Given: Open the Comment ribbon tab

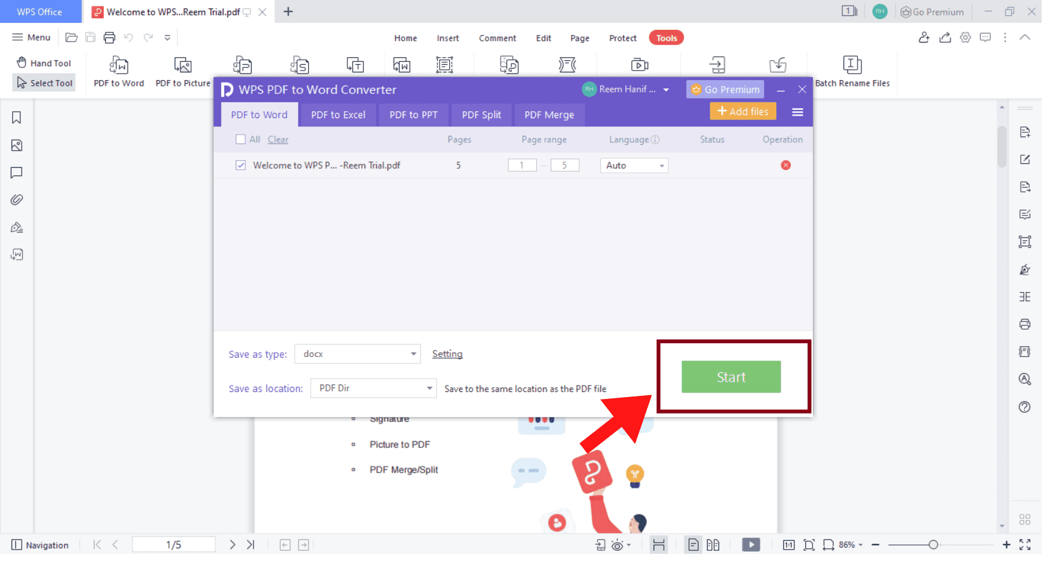Looking at the screenshot, I should [x=498, y=39].
